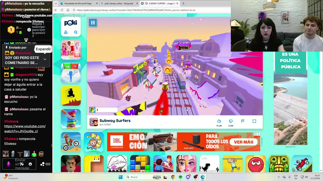Open the Temple Run idol game thumbnail

(279, 164)
